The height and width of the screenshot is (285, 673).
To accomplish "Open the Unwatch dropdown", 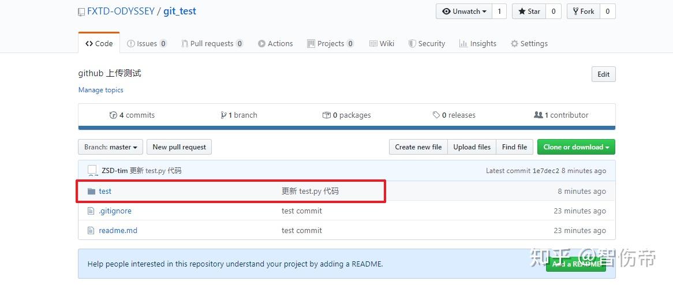I will pos(464,12).
